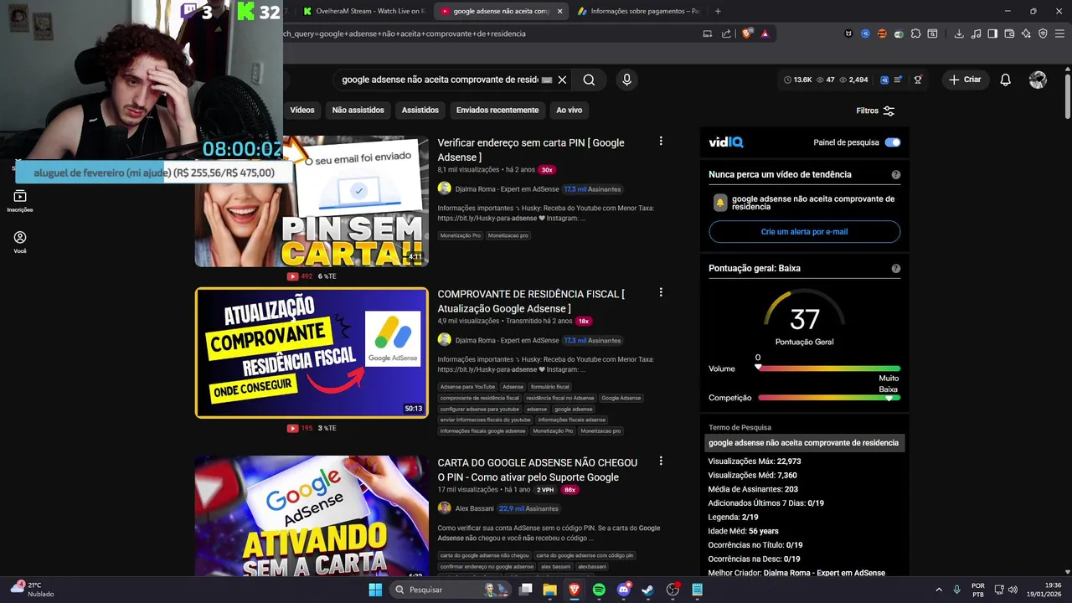Image resolution: width=1072 pixels, height=603 pixels.
Task: Open browser Downloads icon
Action: click(x=959, y=33)
